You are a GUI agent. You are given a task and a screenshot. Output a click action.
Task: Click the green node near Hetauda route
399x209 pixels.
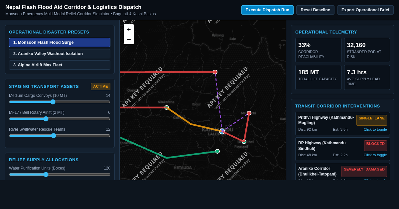click(x=217, y=151)
